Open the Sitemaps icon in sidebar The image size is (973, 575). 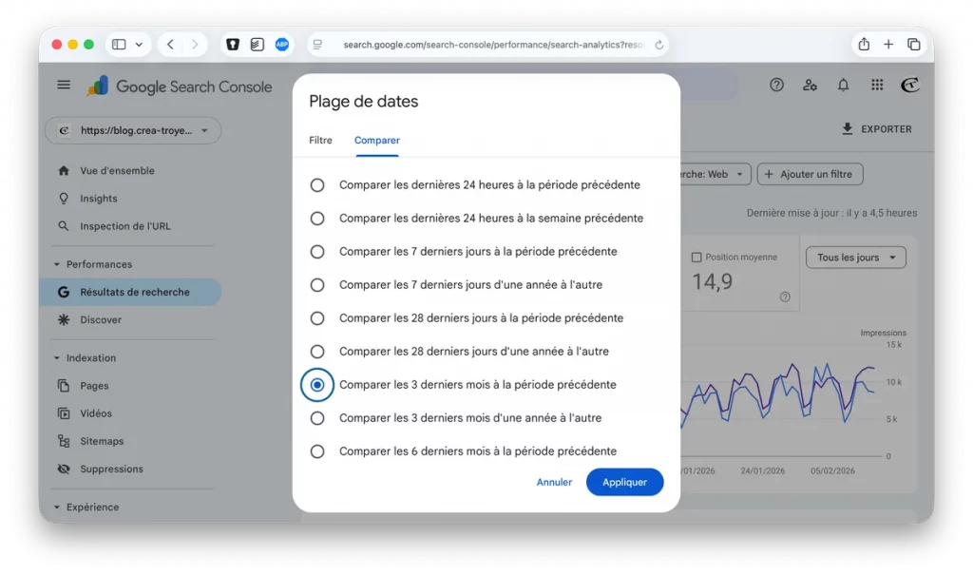[62, 441]
